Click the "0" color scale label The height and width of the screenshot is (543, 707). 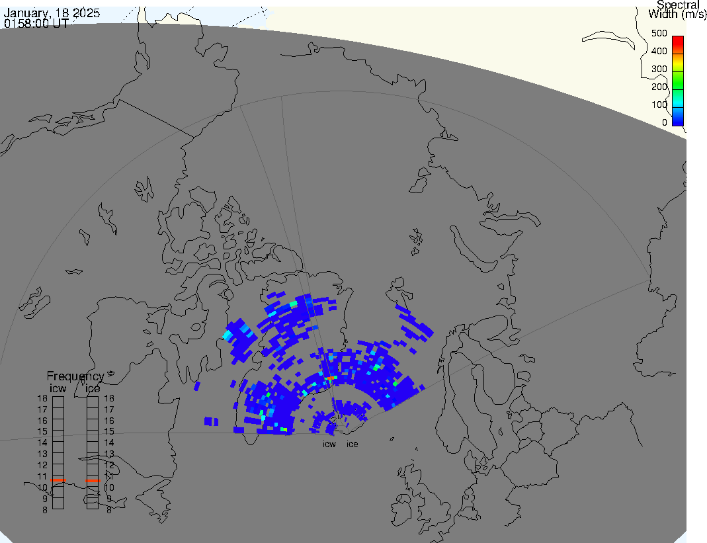pyautogui.click(x=665, y=122)
